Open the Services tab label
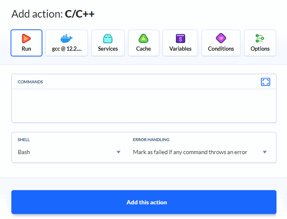This screenshot has width=287, height=219. (108, 49)
